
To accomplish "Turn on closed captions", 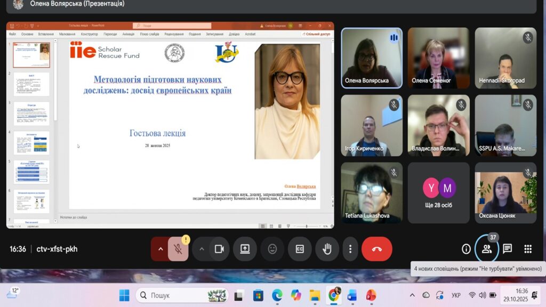I will pos(300,249).
